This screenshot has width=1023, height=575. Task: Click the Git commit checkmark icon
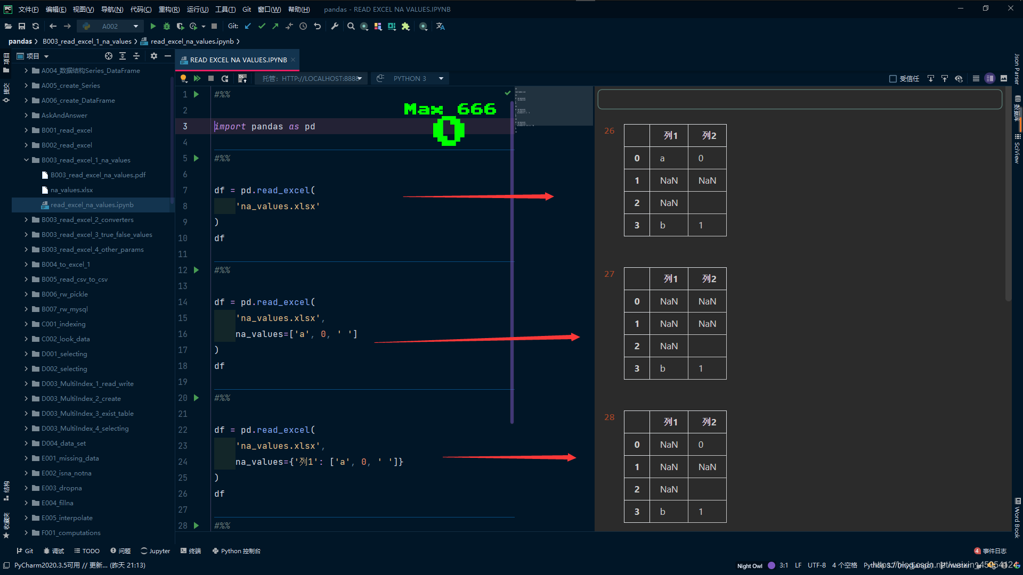point(262,26)
